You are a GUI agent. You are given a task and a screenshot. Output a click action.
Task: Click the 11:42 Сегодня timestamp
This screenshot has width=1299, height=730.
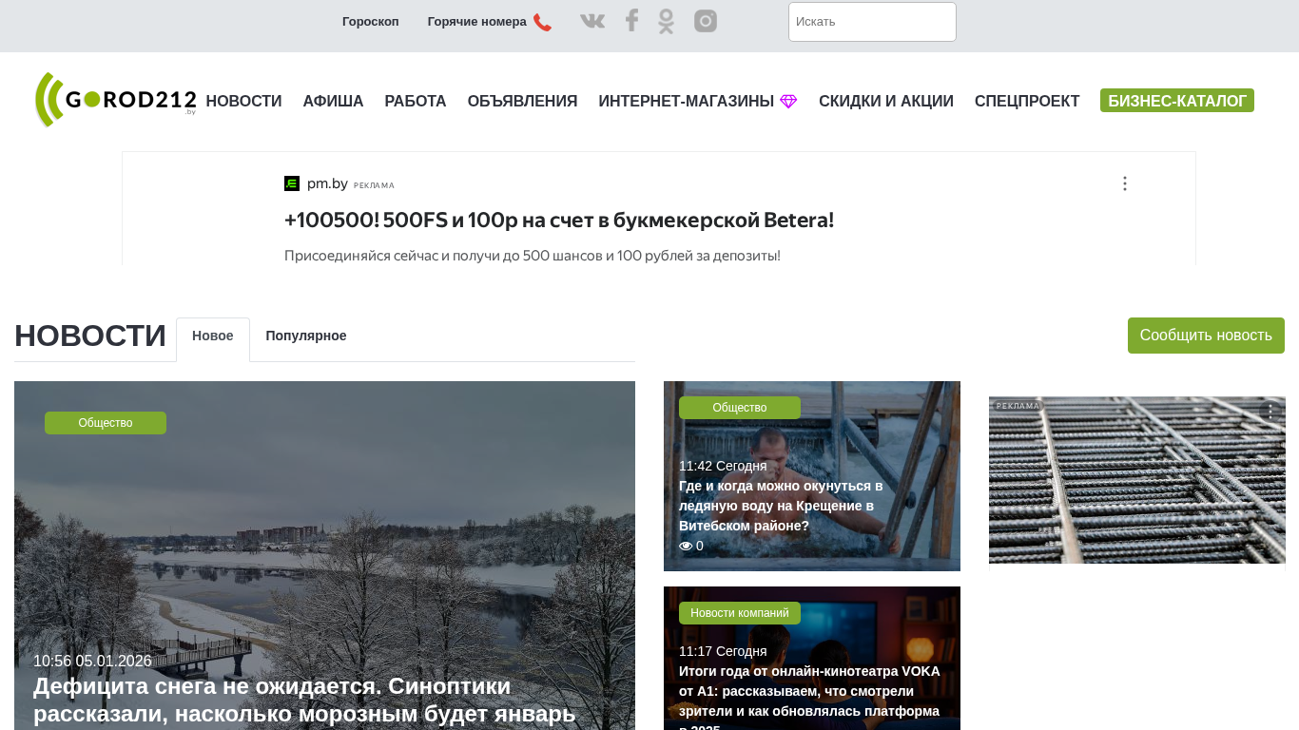pos(723,466)
